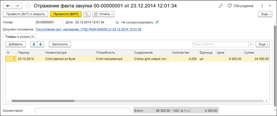Image resolution: width=277 pixels, height=116 pixels.
Task: Click the Цена column header
Action: pos(229,53)
